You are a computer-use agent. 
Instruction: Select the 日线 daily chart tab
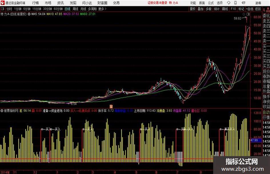pyautogui.click(x=67, y=9)
